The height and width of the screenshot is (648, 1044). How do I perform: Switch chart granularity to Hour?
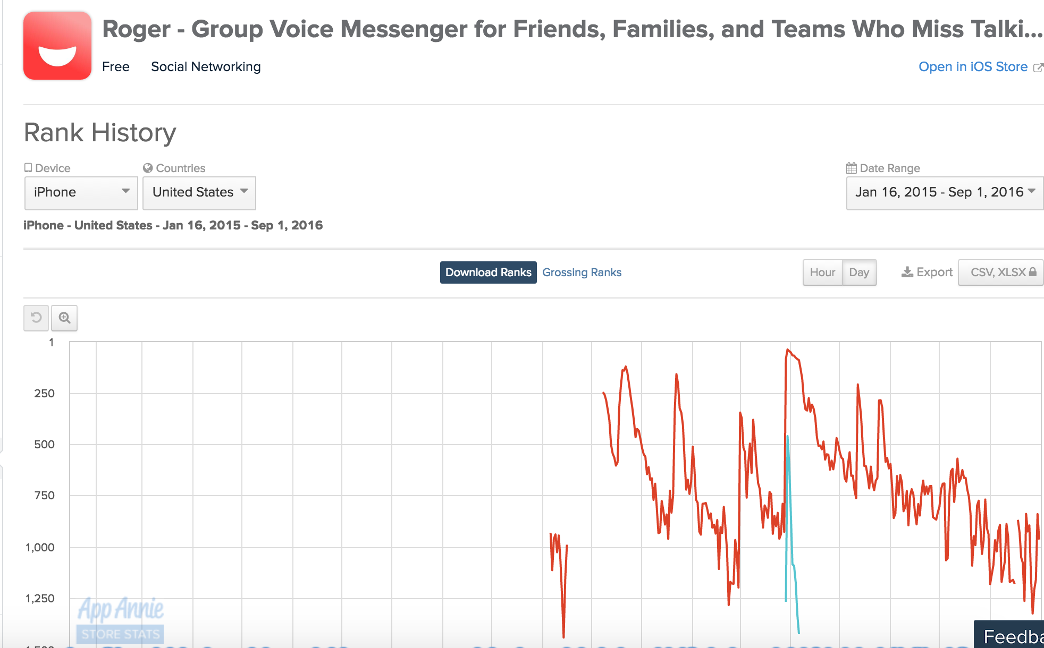[x=822, y=272]
